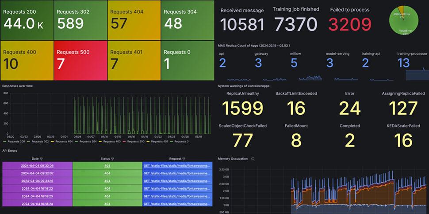Select the ReplicaUnhealthy 1599 warning stat
The height and width of the screenshot is (214, 429).
242,104
